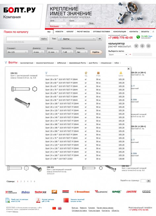Click Найти button next to search field

coord(44,39)
